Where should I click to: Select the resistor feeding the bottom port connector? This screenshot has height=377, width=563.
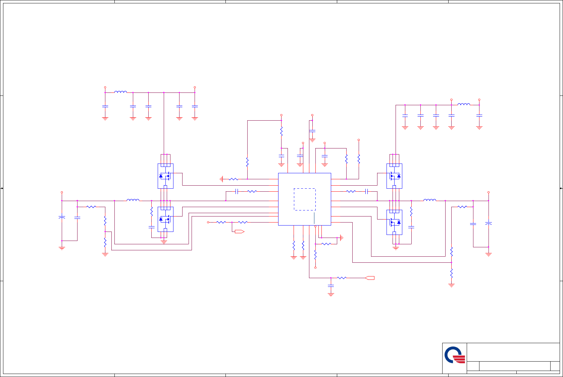click(342, 278)
